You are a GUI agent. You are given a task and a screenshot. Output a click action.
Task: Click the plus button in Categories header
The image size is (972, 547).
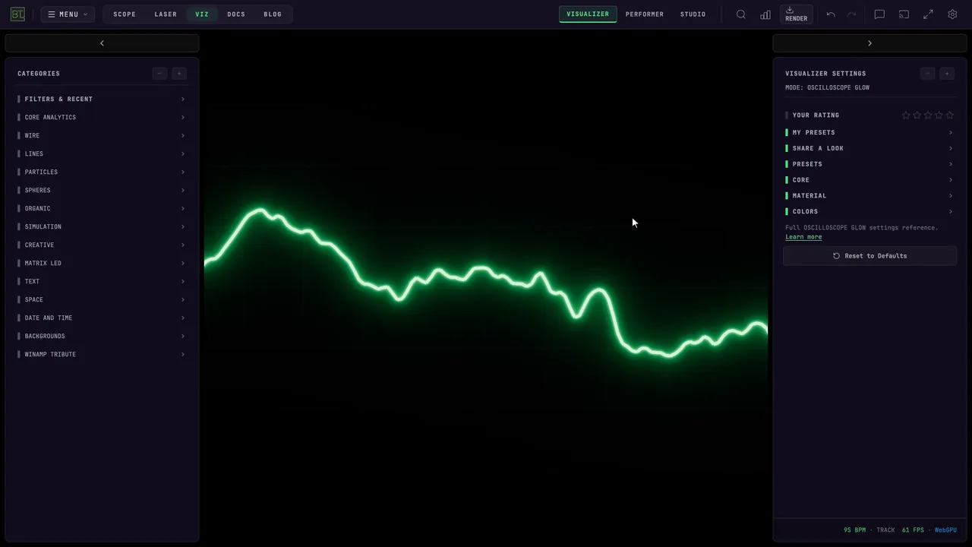pos(179,74)
